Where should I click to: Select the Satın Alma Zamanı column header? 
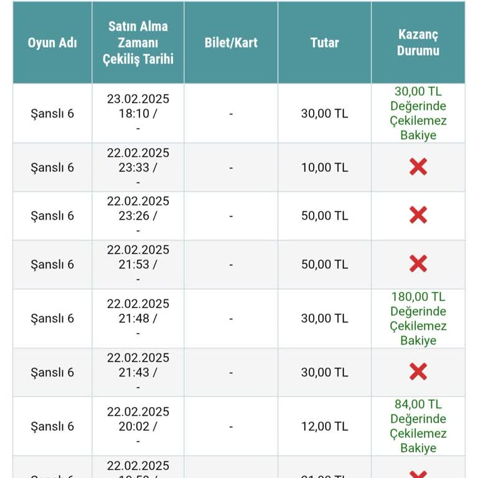click(138, 43)
